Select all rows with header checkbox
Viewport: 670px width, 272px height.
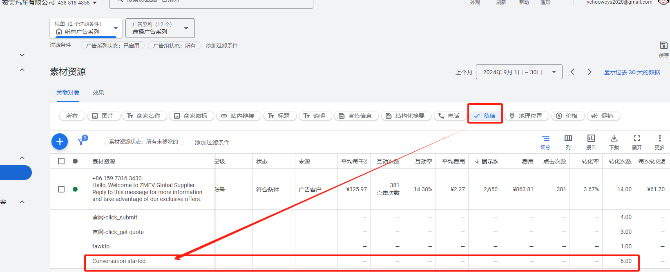[x=61, y=161]
